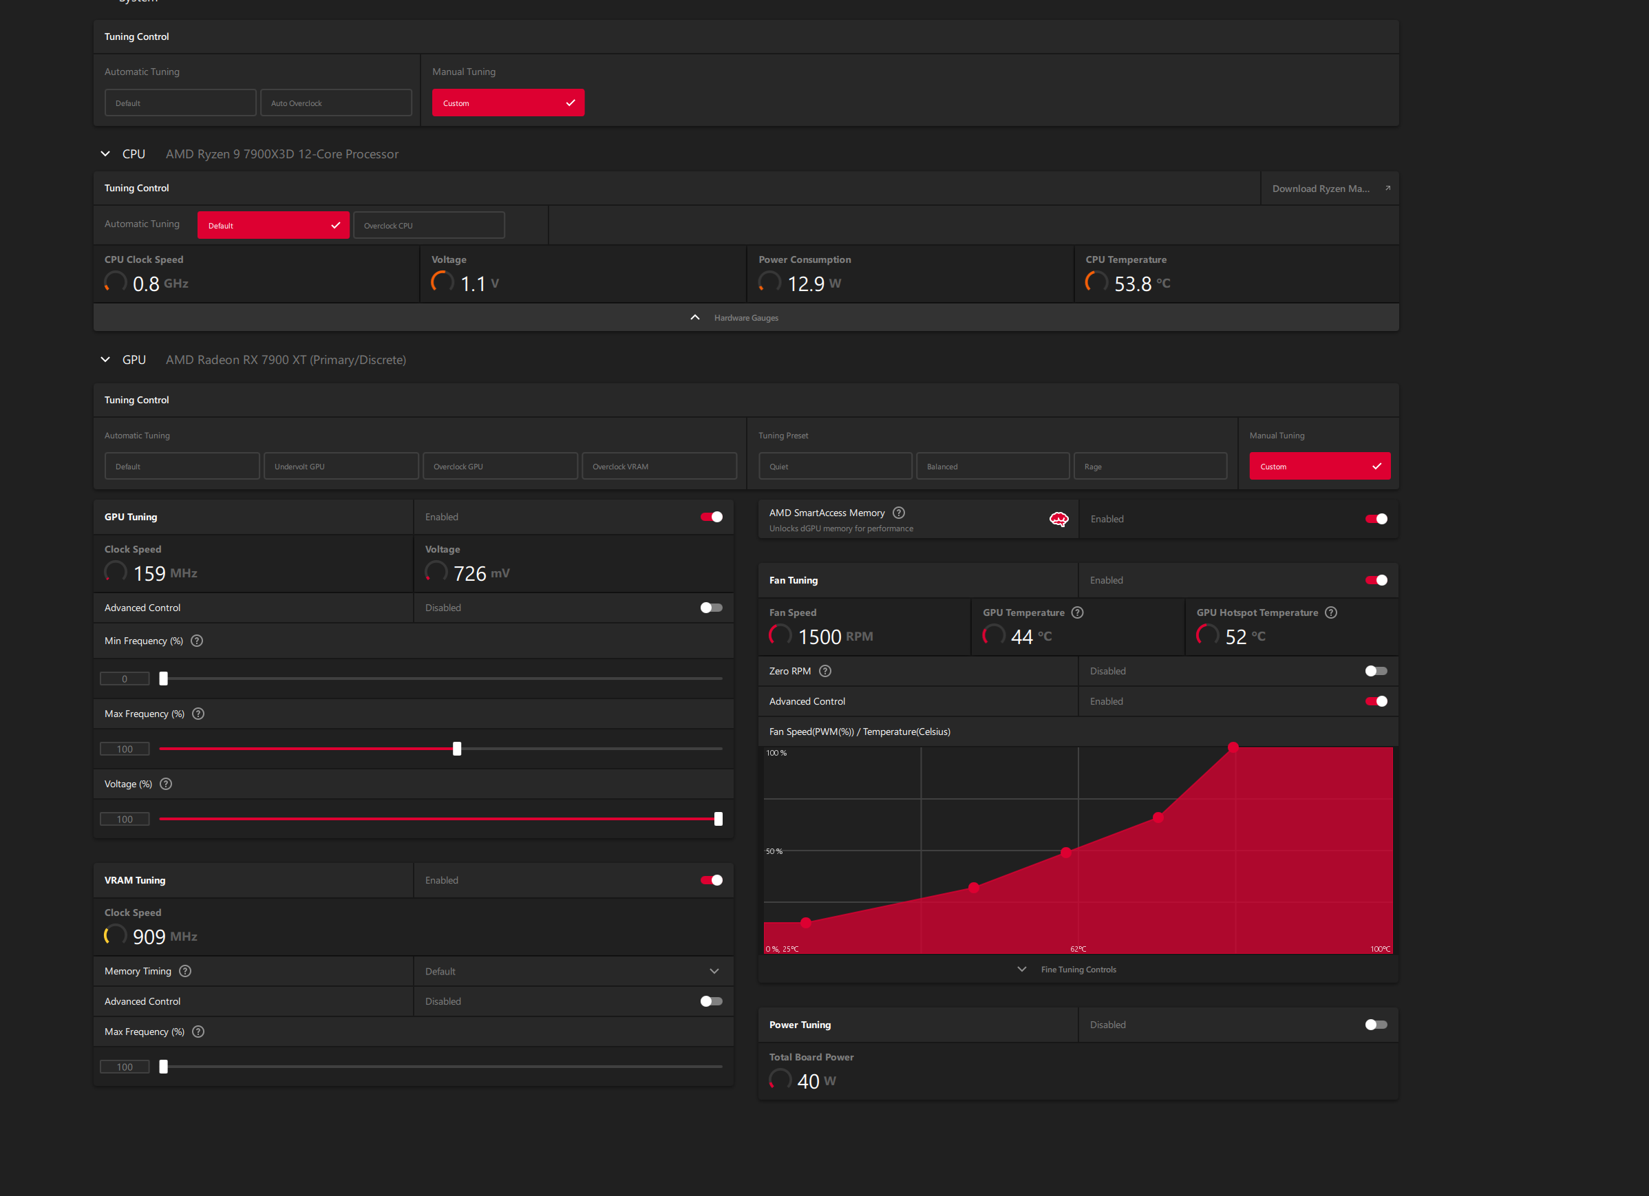The height and width of the screenshot is (1196, 1649).
Task: Collapse the CPU section chevron
Action: (x=105, y=154)
